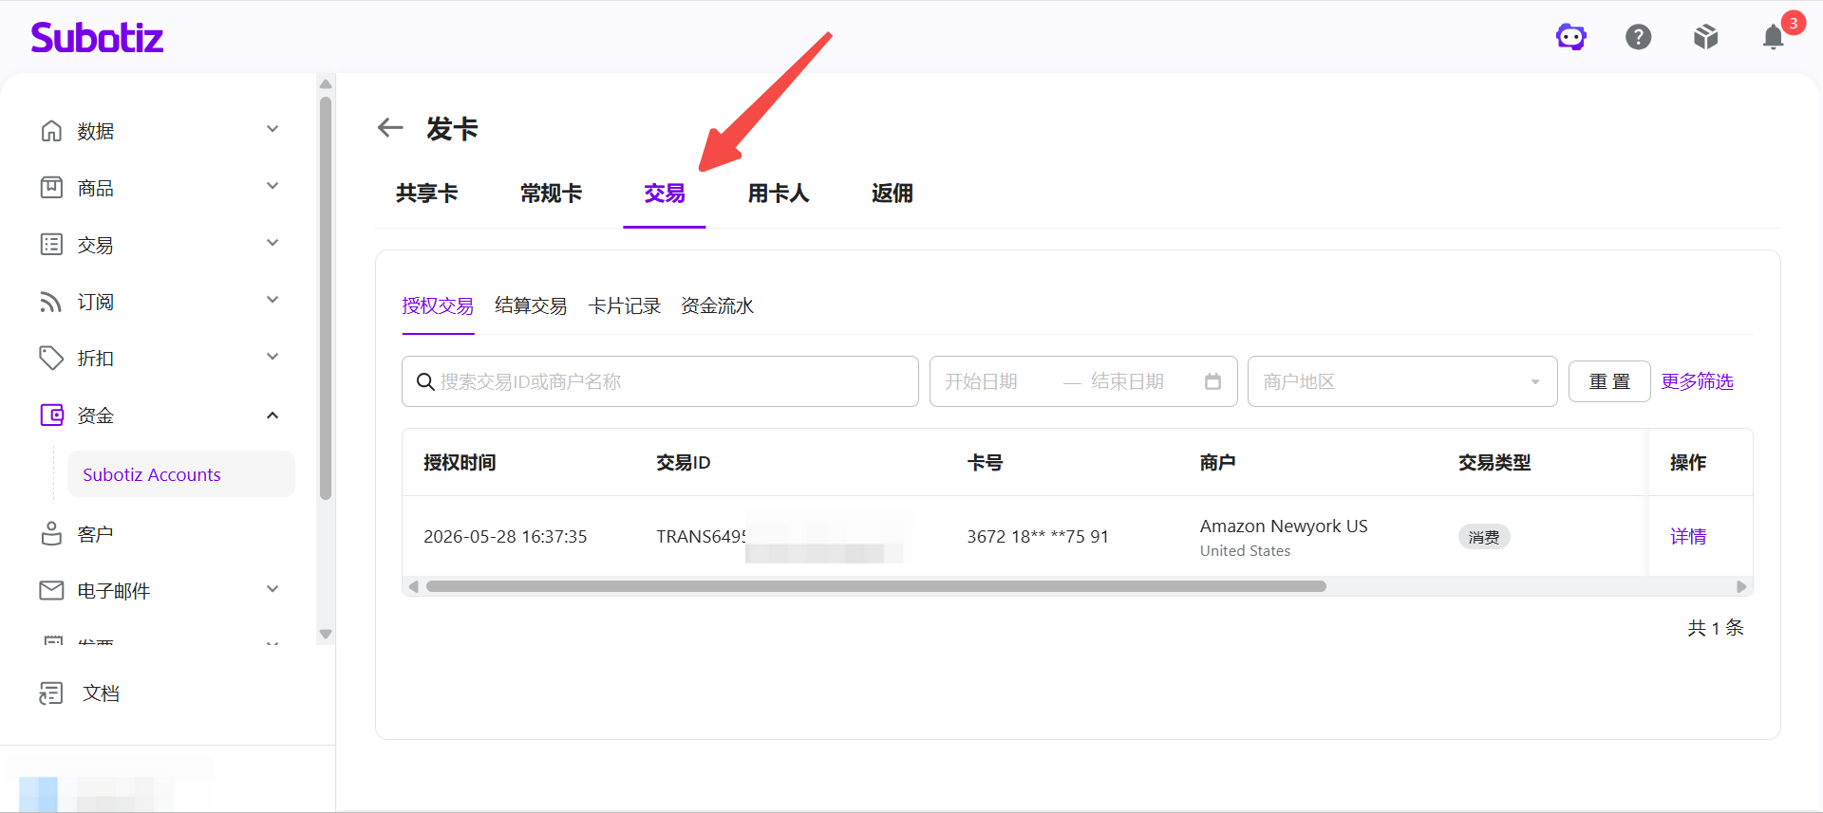Viewport: 1823px width, 813px height.
Task: Select the 交易 tab under 发卡
Action: [665, 194]
